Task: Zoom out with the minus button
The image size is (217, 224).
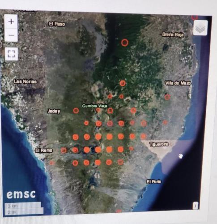Action: point(11,35)
